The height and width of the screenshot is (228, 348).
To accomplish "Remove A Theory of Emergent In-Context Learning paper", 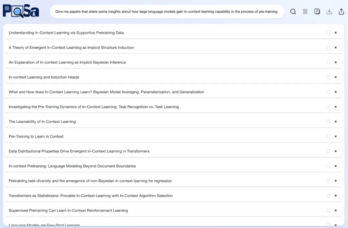I will [335, 47].
